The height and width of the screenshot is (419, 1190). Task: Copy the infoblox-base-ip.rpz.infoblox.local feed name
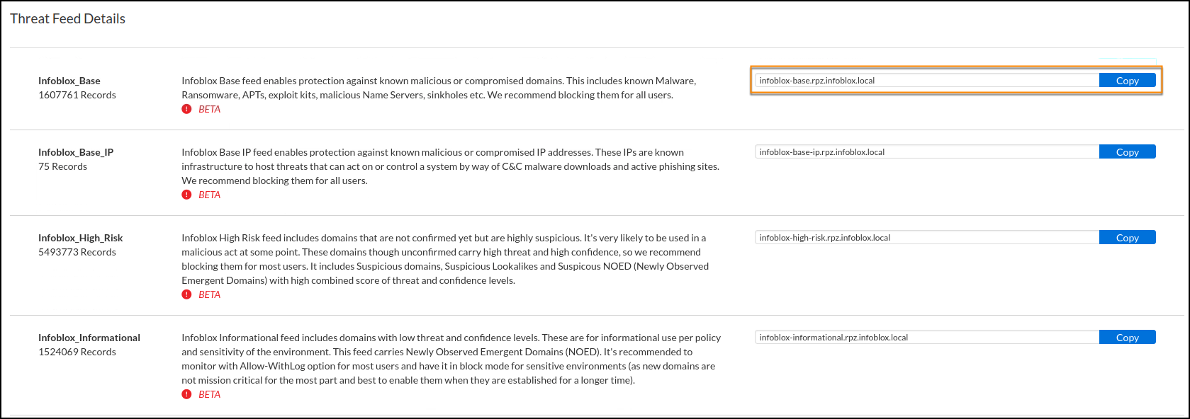(x=1127, y=152)
